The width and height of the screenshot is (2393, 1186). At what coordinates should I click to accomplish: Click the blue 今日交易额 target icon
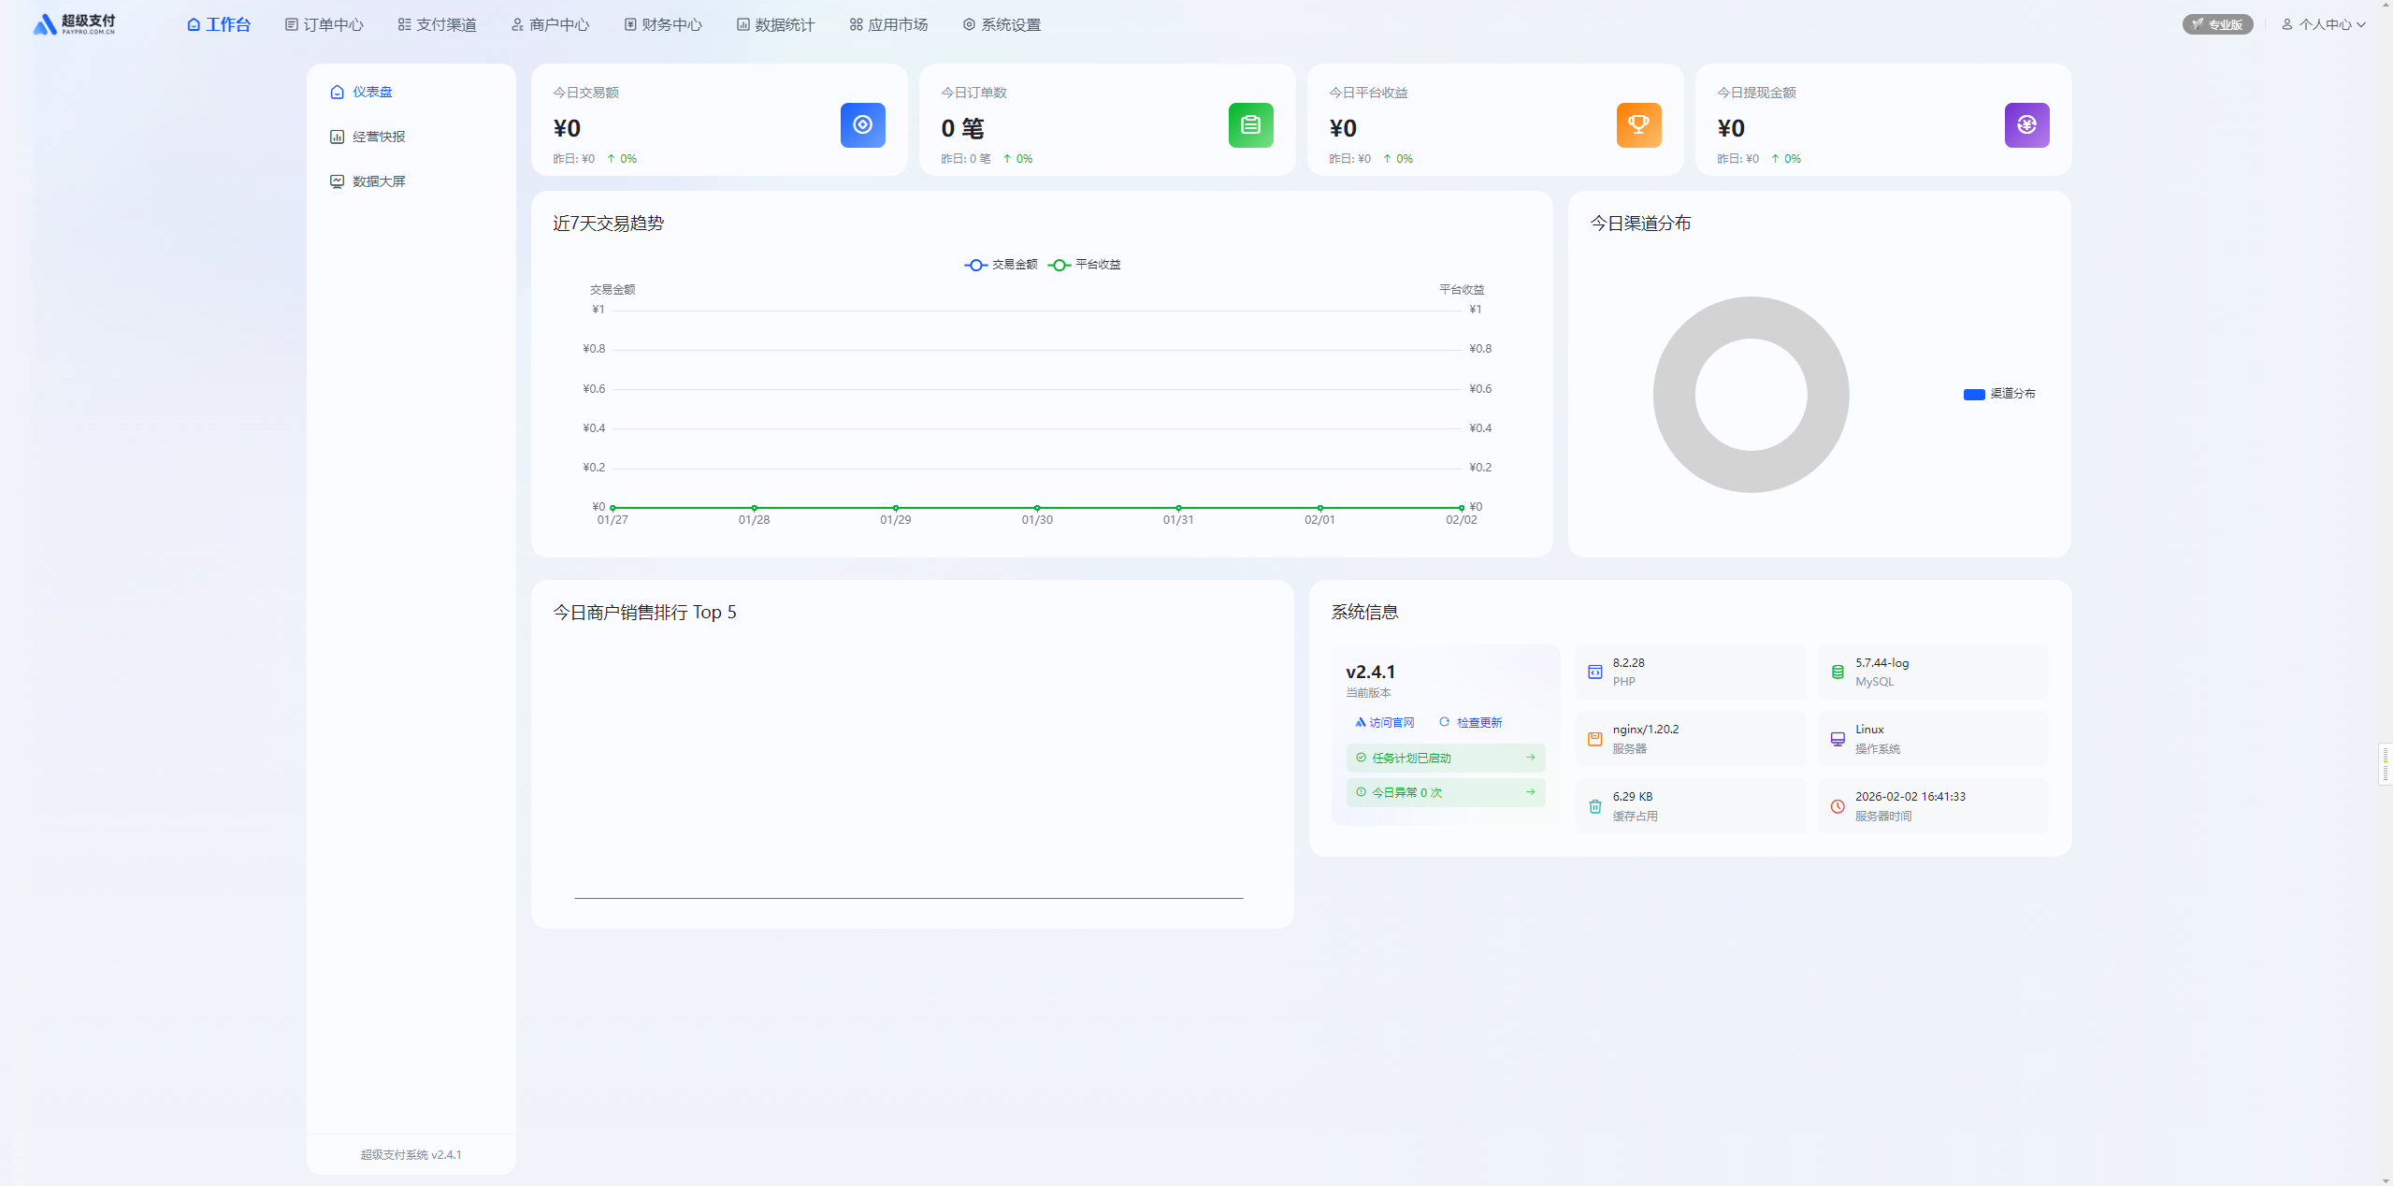(x=862, y=125)
